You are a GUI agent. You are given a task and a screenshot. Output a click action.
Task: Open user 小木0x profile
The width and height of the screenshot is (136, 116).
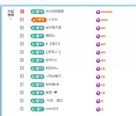click(x=53, y=19)
